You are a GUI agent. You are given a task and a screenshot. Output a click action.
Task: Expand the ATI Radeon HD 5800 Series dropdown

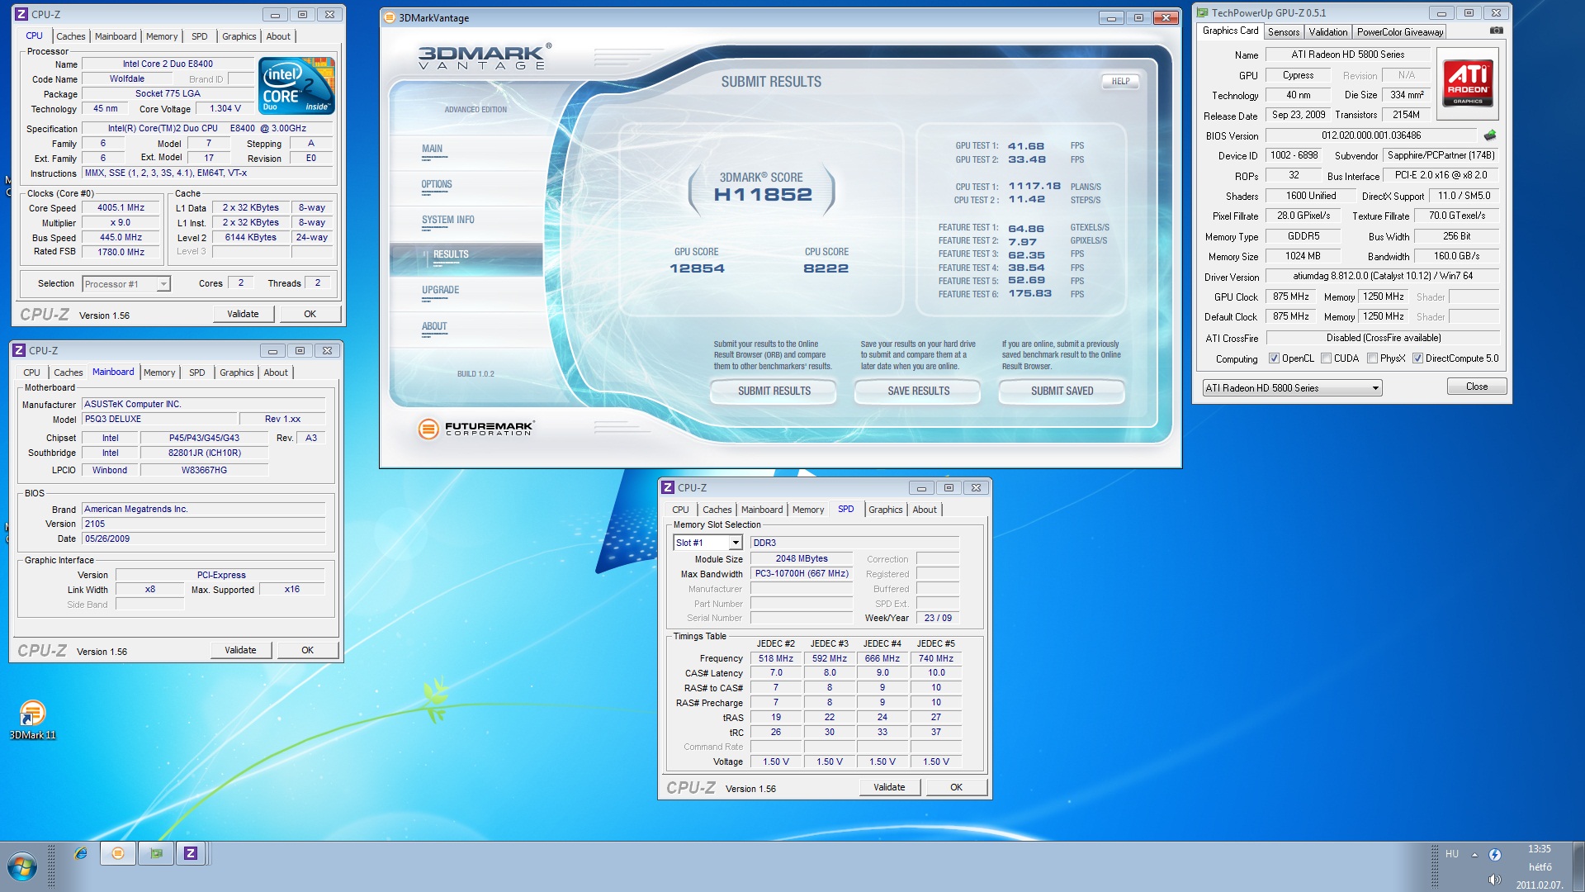pyautogui.click(x=1374, y=388)
